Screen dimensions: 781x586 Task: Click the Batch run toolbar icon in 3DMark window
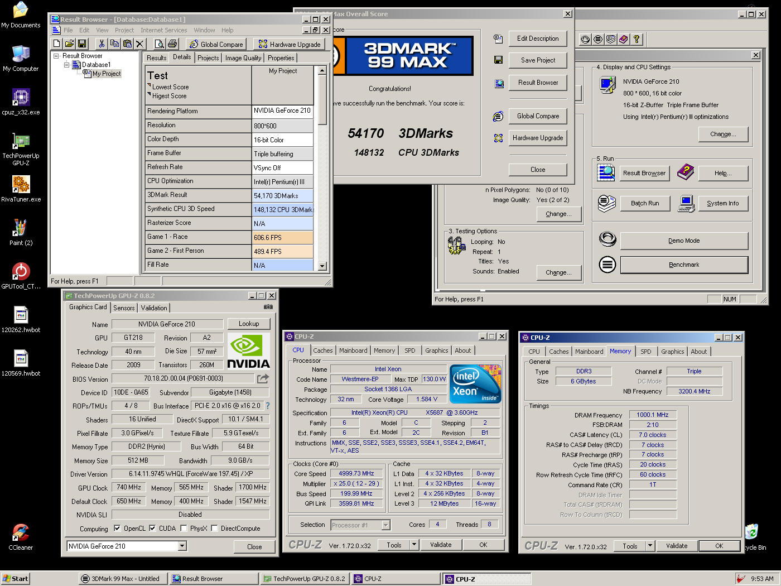tap(611, 39)
